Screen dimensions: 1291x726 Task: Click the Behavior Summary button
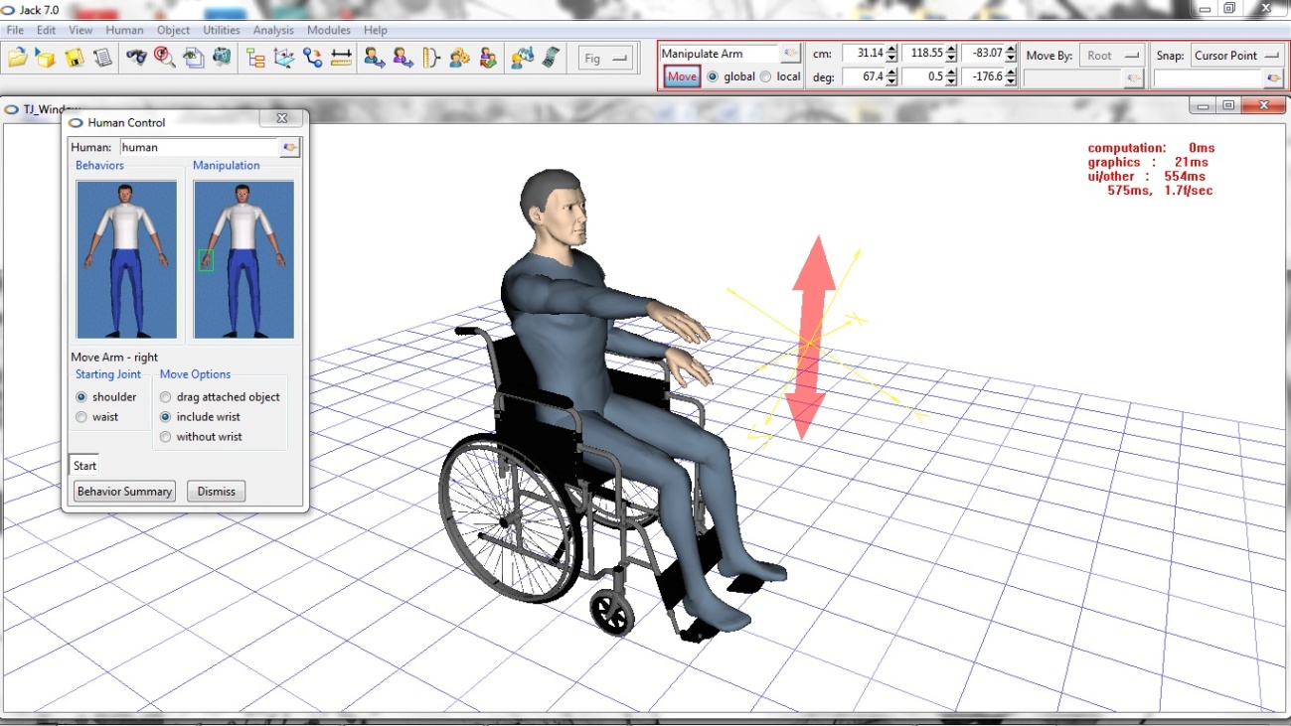(124, 492)
